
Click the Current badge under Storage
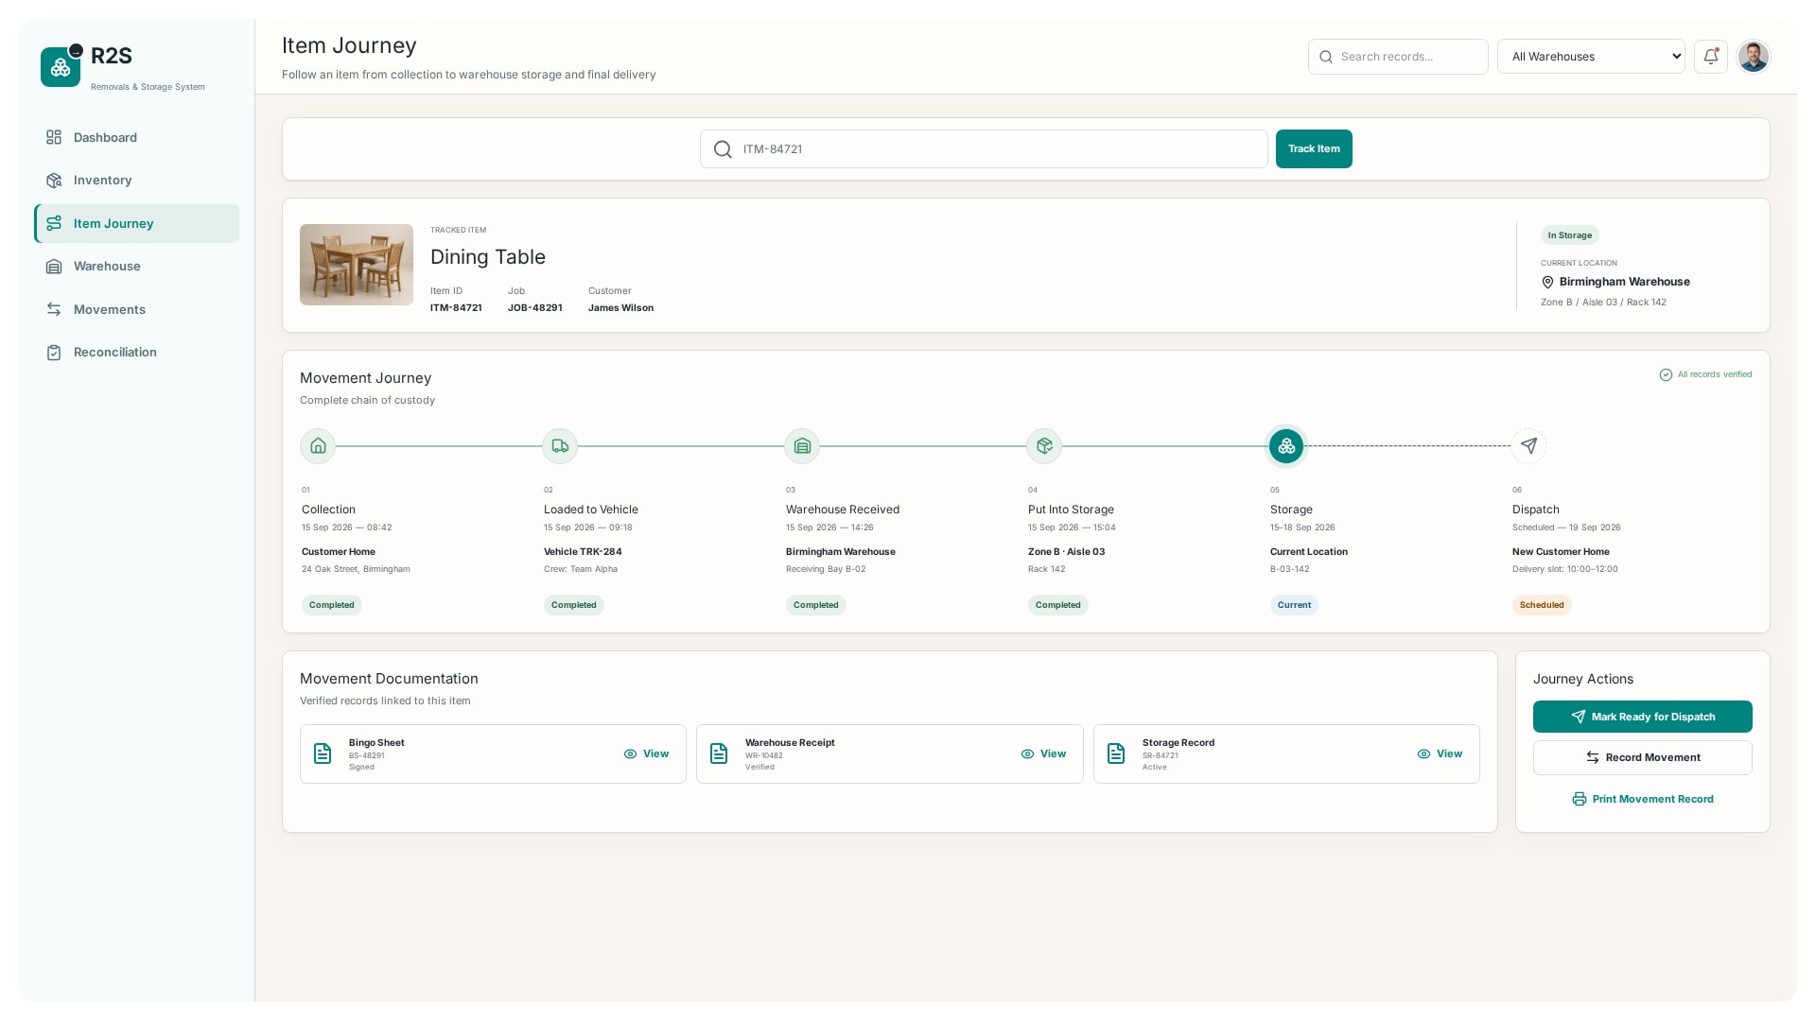1294,605
